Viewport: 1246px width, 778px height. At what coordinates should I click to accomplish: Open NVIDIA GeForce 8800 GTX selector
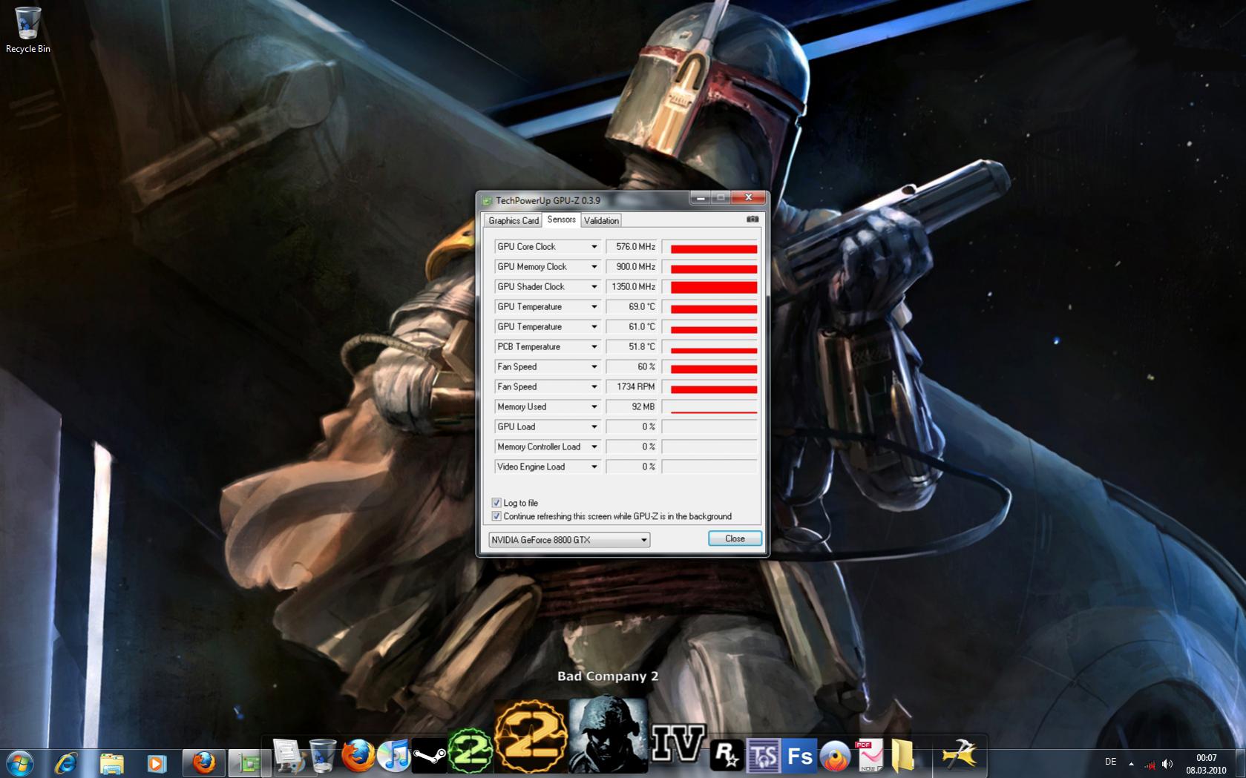[569, 540]
